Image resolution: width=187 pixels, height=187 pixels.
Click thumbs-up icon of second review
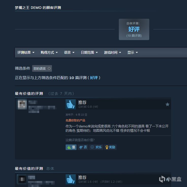[x=71, y=179]
